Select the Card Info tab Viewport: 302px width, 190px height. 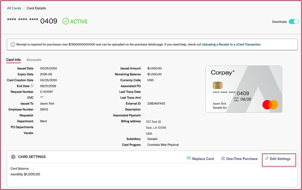point(14,60)
